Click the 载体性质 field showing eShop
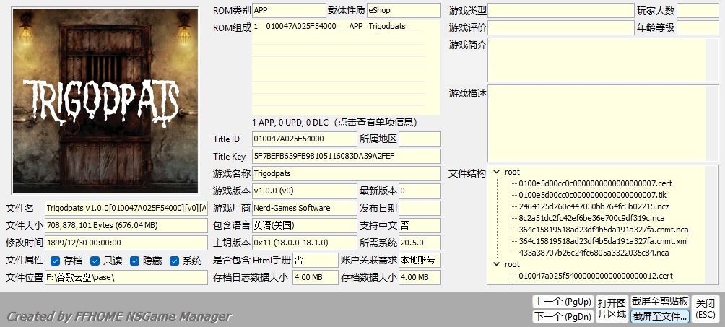The width and height of the screenshot is (725, 327). 404,10
